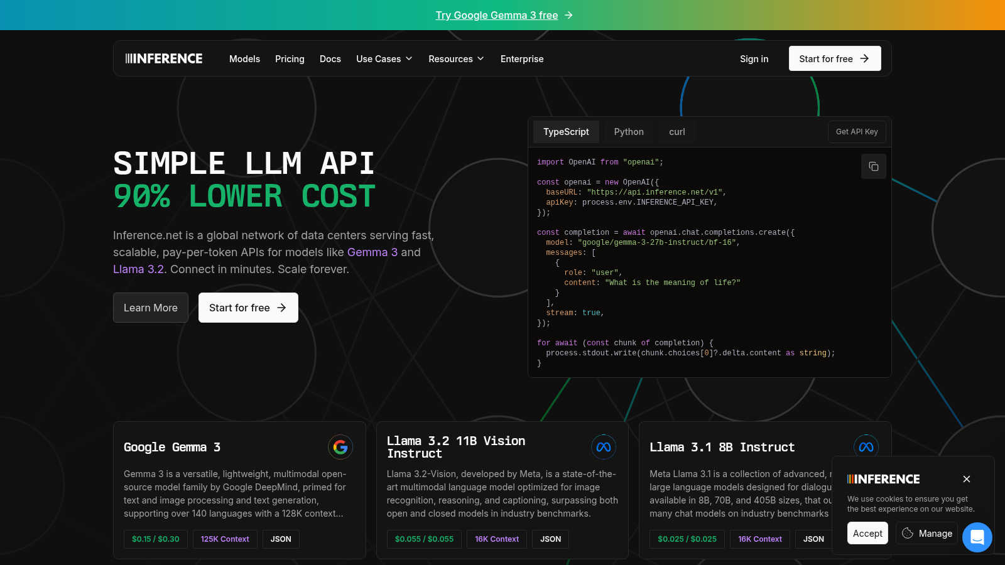1005x565 pixels.
Task: Open the Pricing page
Action: pos(290,58)
